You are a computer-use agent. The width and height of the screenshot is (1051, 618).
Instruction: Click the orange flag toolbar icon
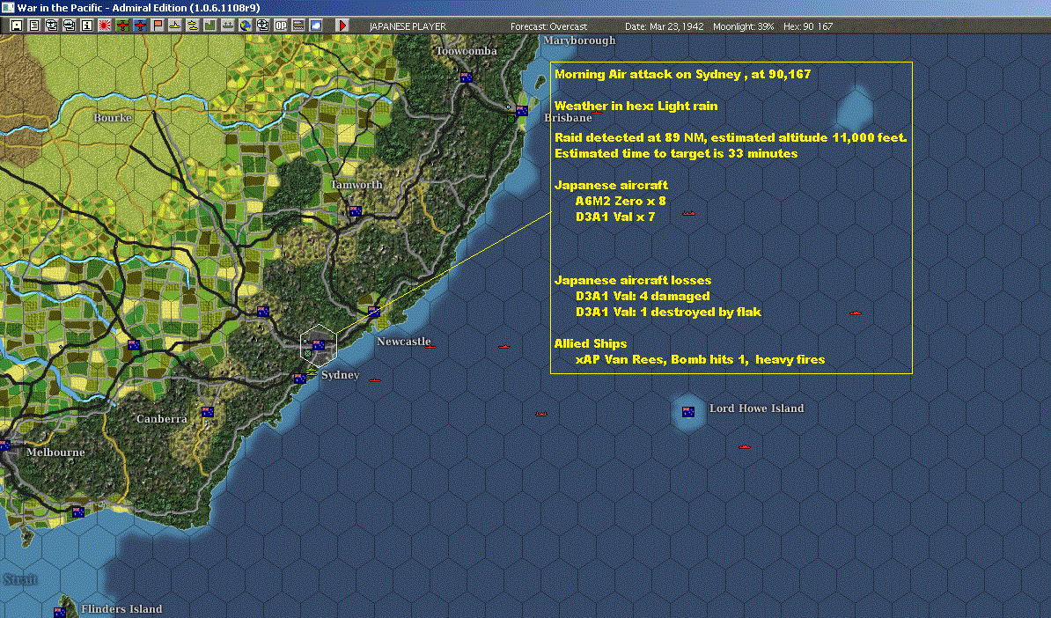click(x=158, y=26)
